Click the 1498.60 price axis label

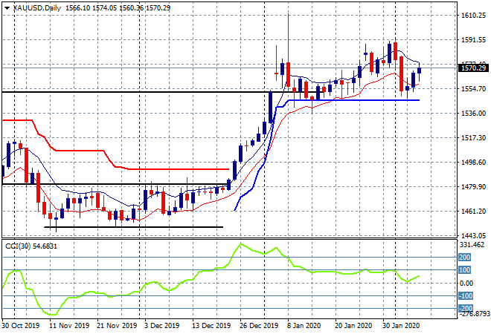coord(473,162)
